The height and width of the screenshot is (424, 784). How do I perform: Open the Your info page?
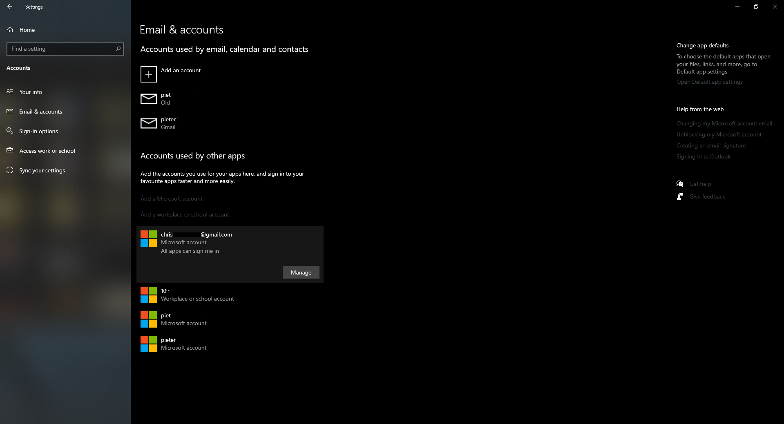[65, 92]
